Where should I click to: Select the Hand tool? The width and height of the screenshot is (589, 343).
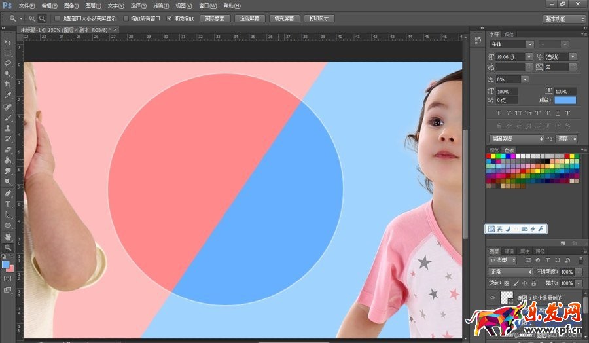(9, 236)
